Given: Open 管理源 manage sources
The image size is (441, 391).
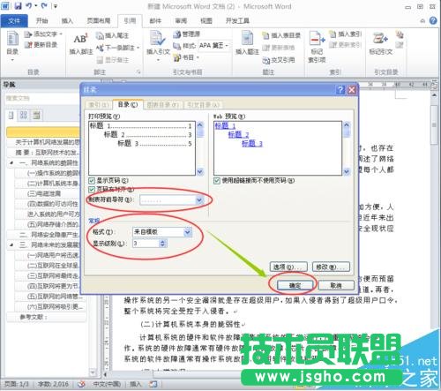Looking at the screenshot, I should 186,34.
